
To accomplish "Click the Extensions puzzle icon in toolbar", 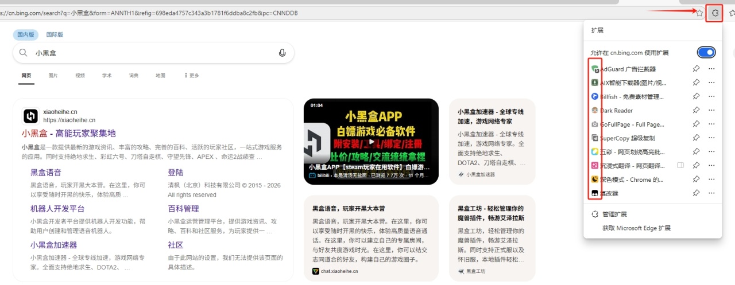I will point(714,13).
